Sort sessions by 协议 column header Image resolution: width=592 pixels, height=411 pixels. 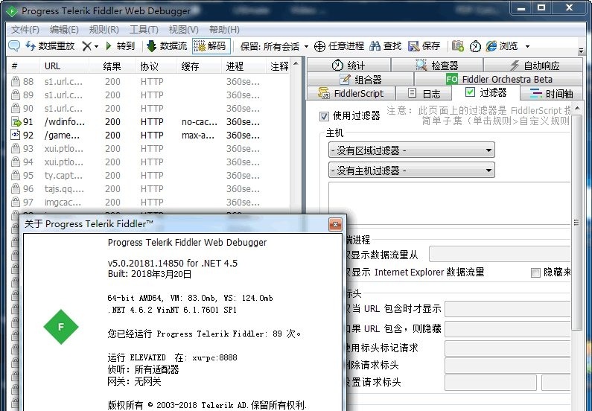coord(156,66)
